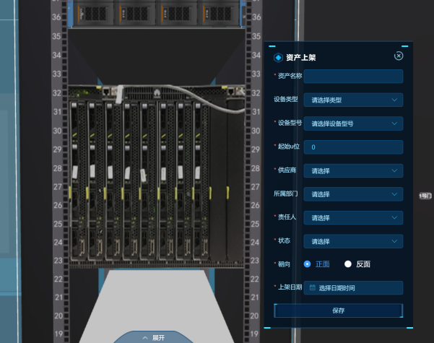Select the 反面 radio button
This screenshot has width=434, height=343.
click(348, 264)
